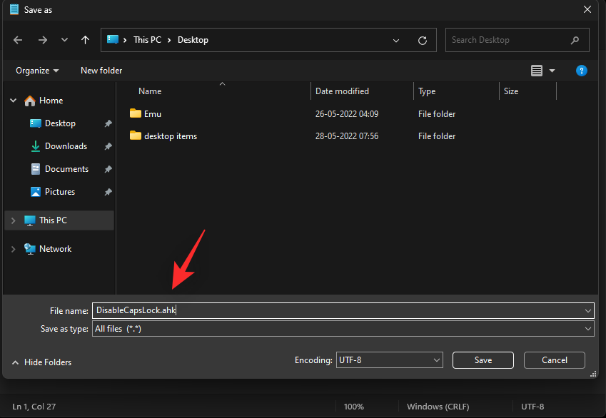Image resolution: width=606 pixels, height=418 pixels.
Task: Open the File name history dropdown
Action: coord(588,311)
